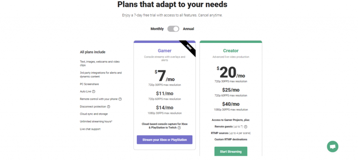Click the Creator plan title
The image size is (358, 160).
pos(231,51)
